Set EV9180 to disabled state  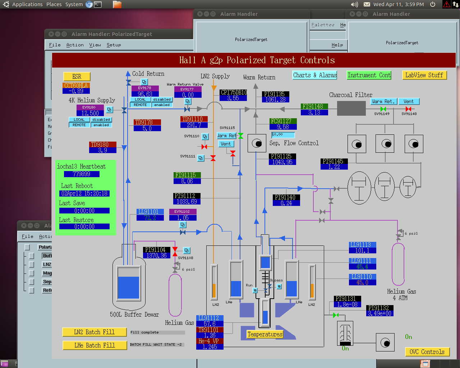pos(101,120)
